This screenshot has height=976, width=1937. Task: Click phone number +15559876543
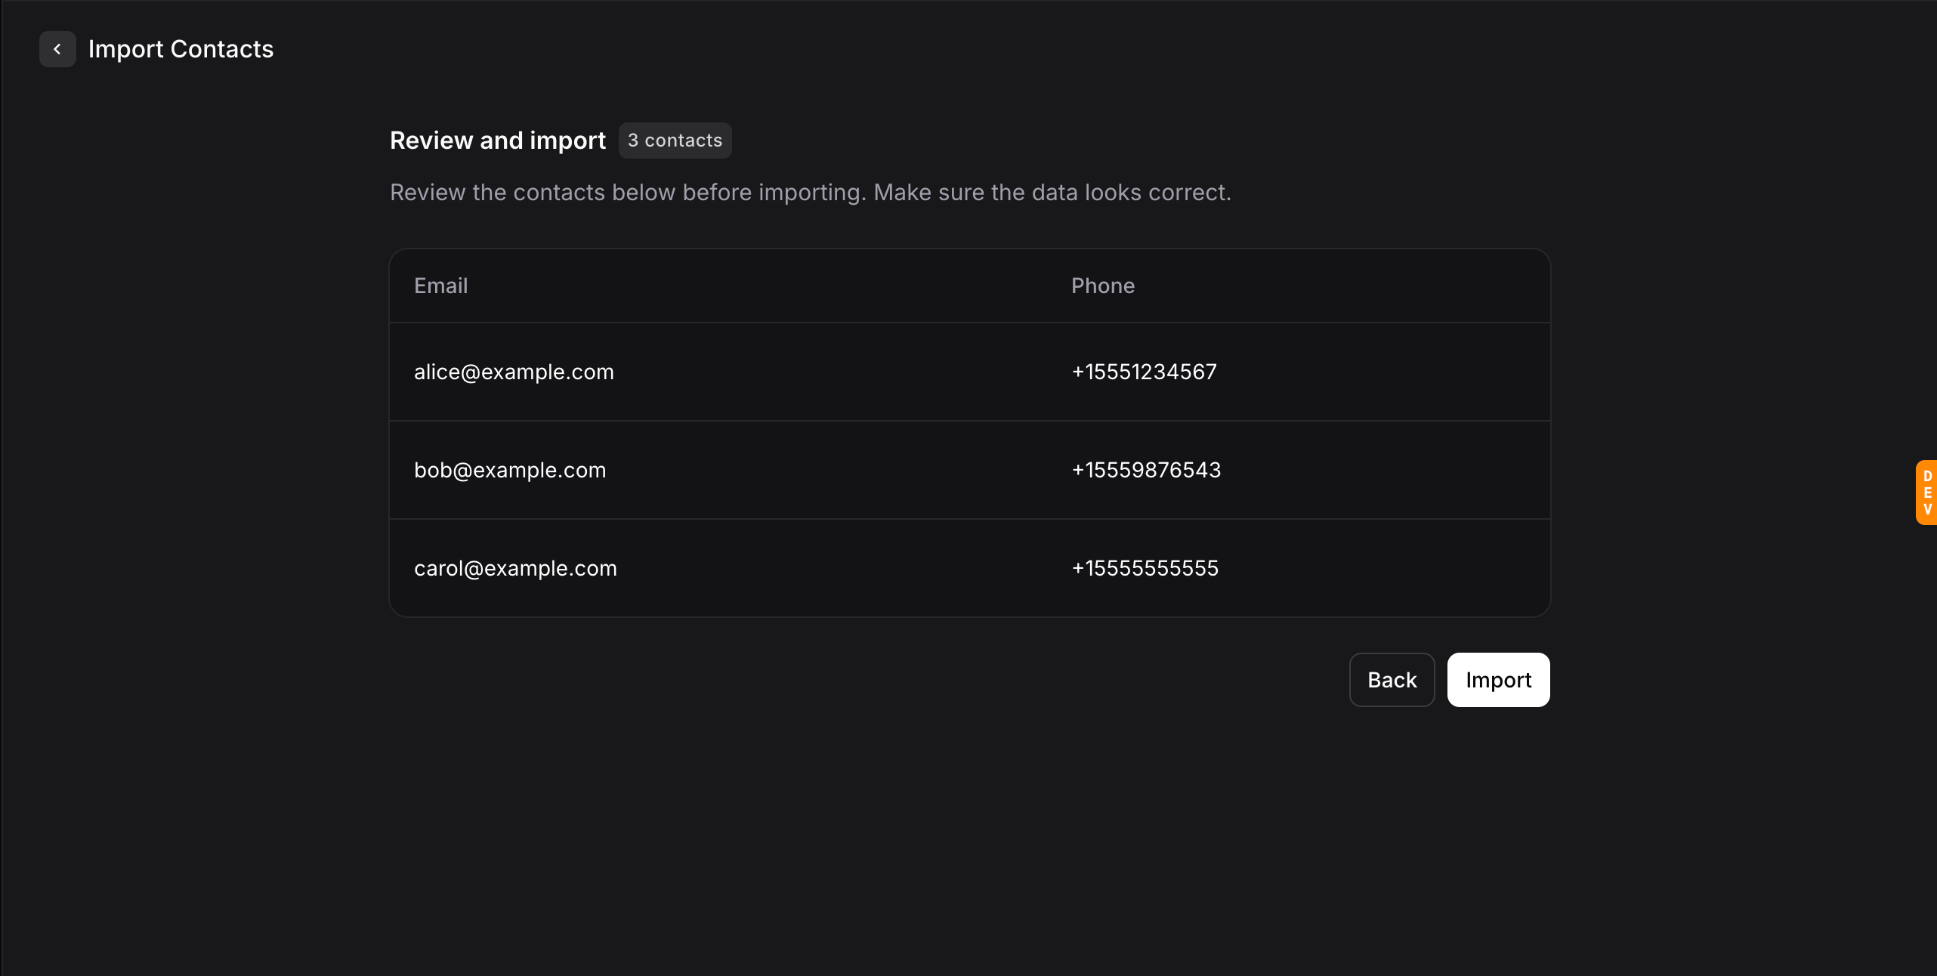pos(1146,470)
